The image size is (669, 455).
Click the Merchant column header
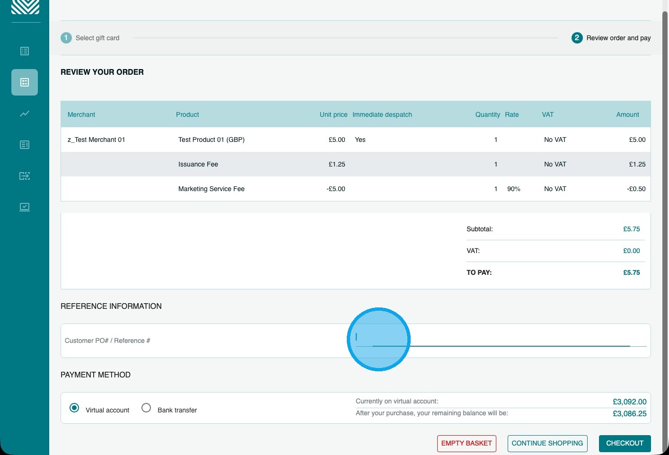81,114
